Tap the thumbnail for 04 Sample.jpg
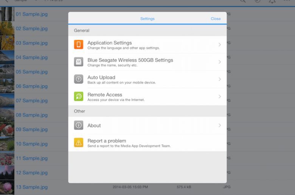Screen dimensions: 295x195 [x=7, y=57]
